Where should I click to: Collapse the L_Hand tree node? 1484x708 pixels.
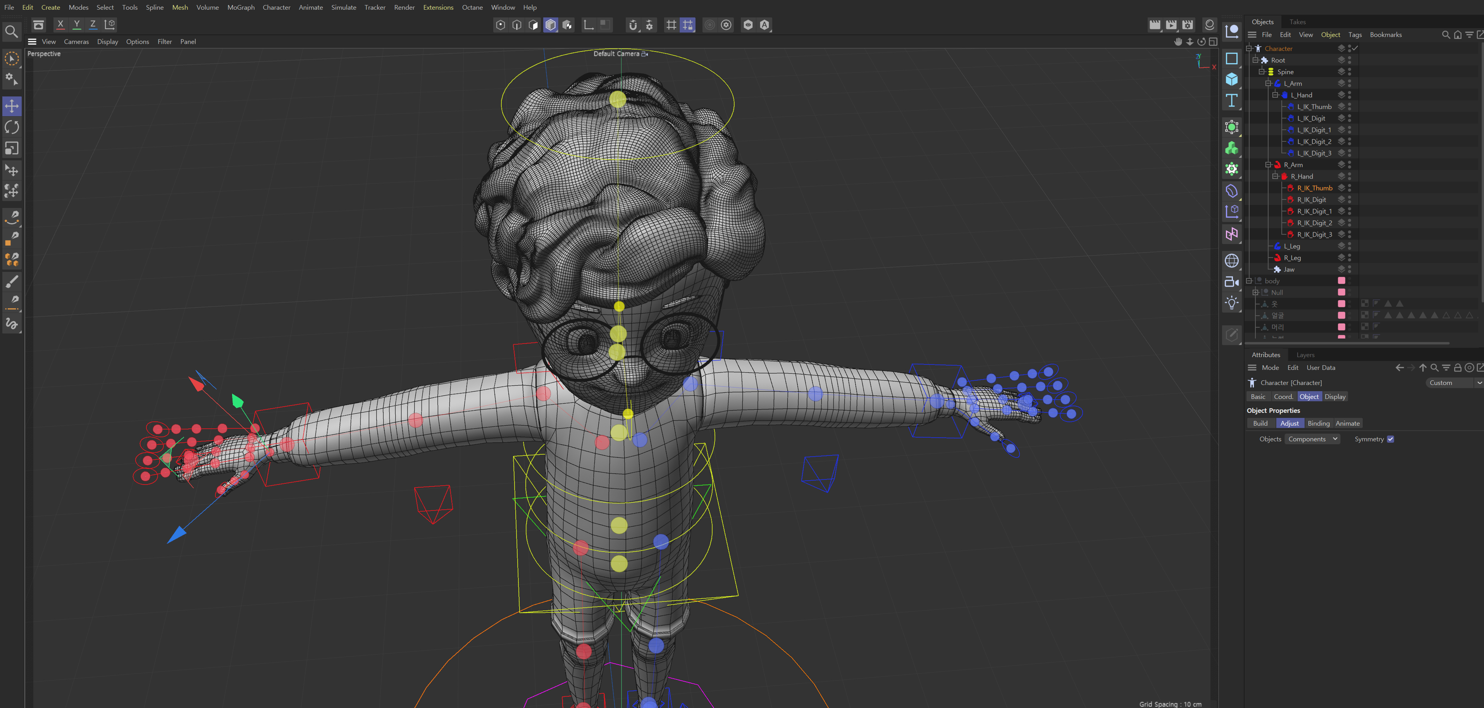1276,95
